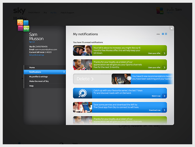The width and height of the screenshot is (195, 147).
Task: Click Download now on Cloud app notification
Action: tap(155, 110)
